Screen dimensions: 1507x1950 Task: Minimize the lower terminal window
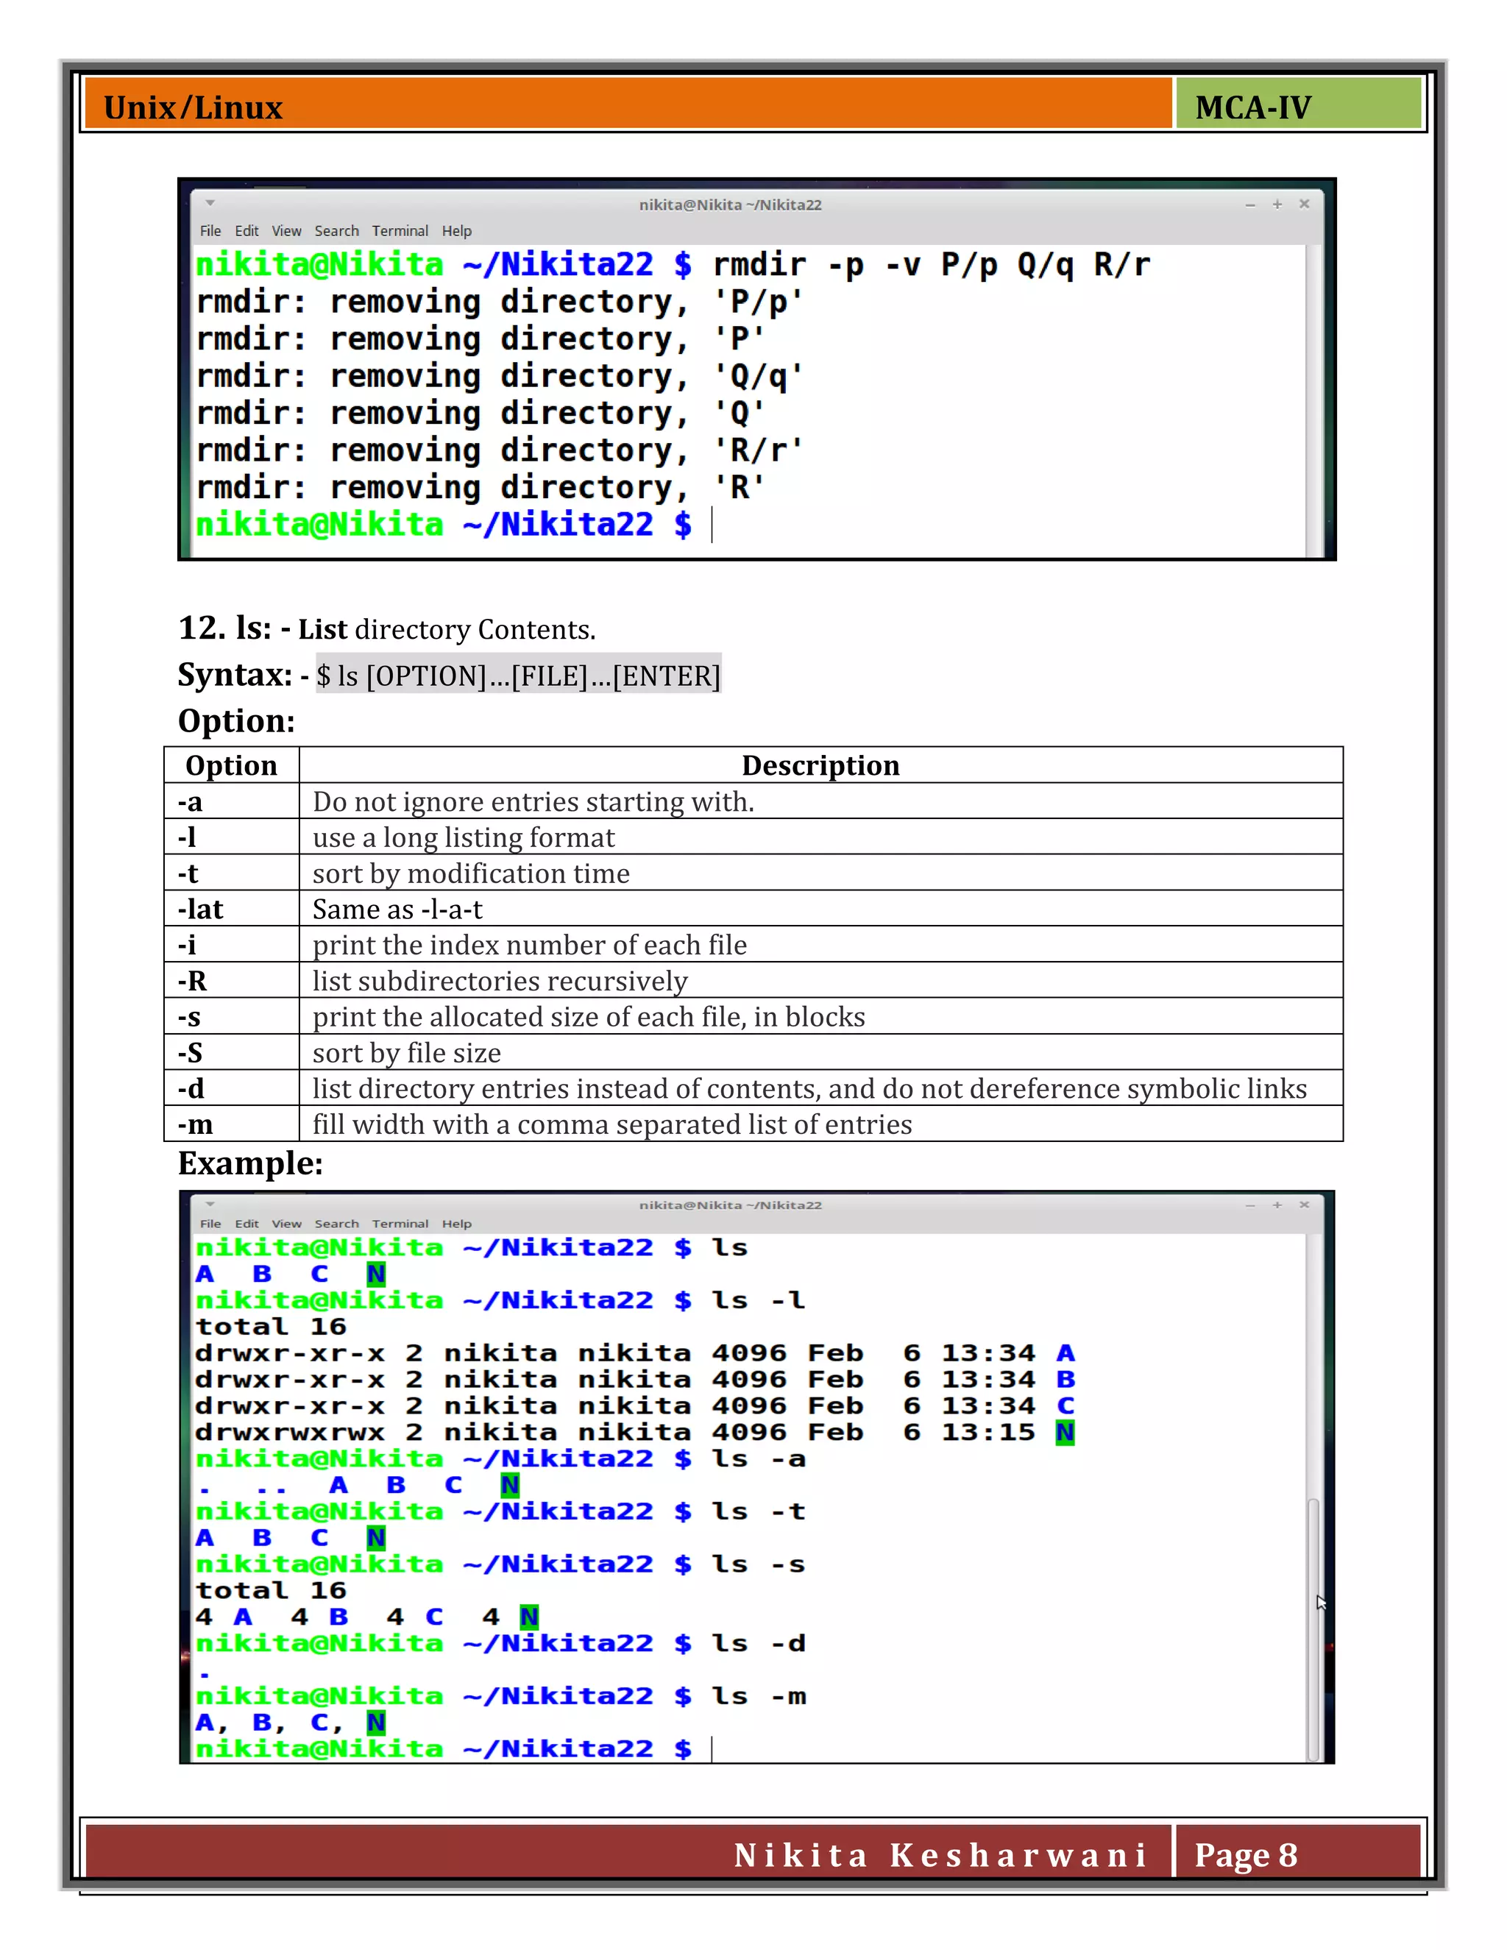click(1250, 1205)
